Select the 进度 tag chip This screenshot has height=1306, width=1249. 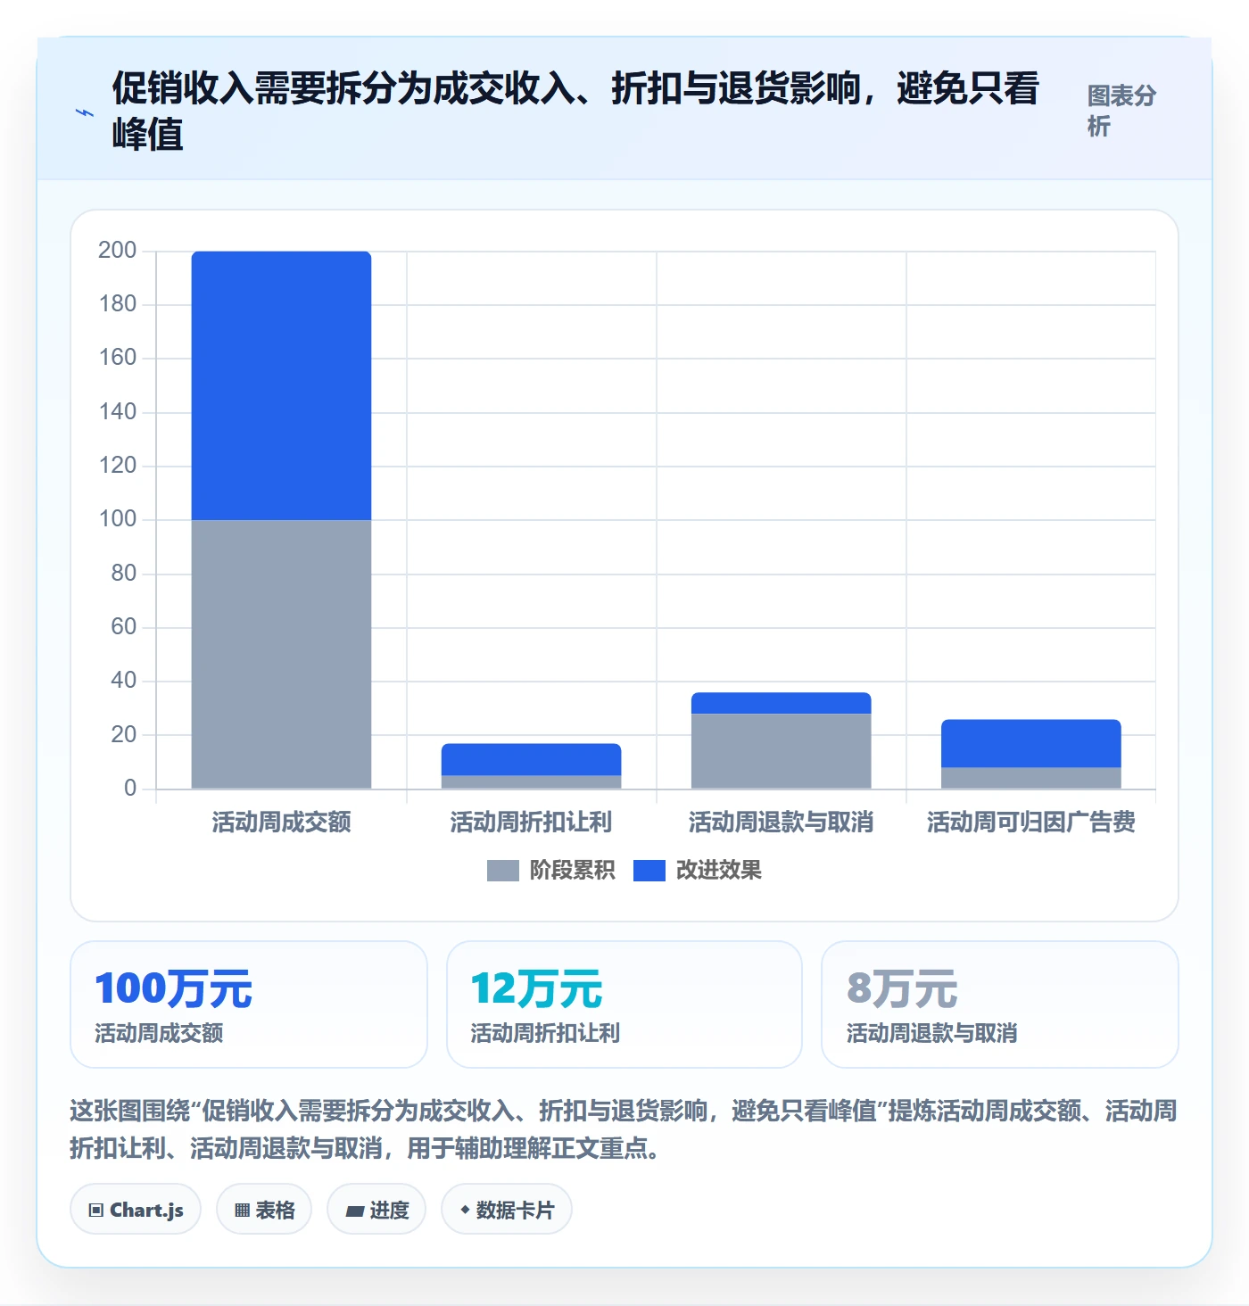point(376,1210)
